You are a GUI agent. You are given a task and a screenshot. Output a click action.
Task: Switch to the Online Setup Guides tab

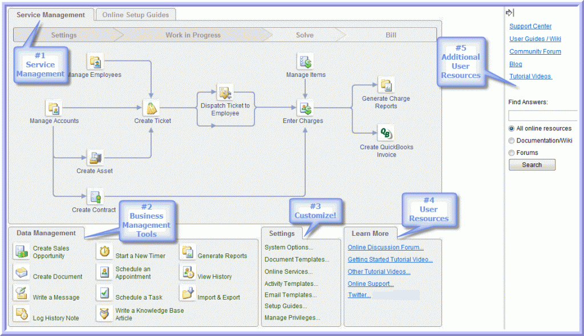click(135, 15)
